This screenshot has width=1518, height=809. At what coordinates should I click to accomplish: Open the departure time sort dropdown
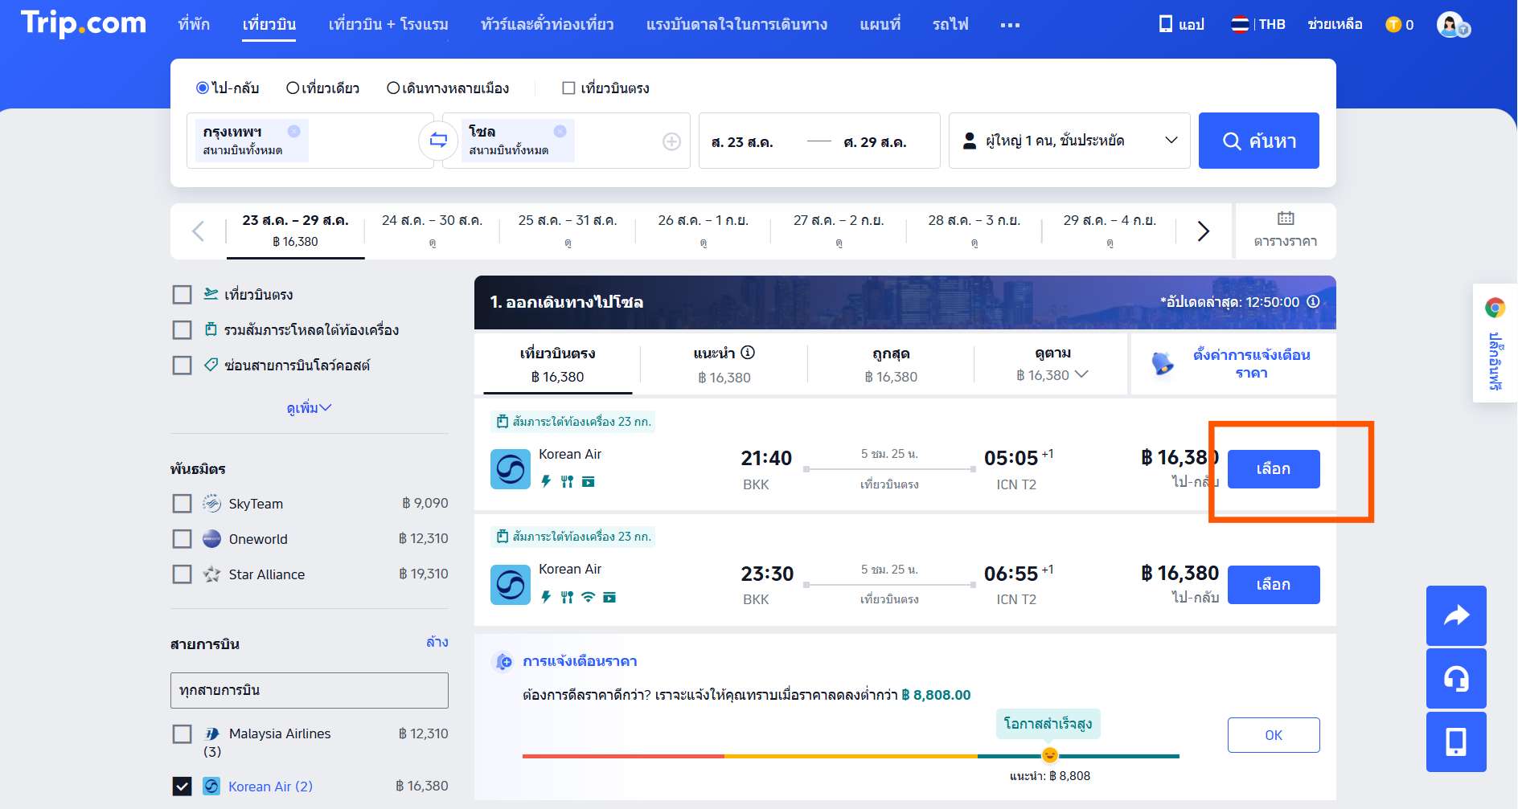[x=1052, y=364]
